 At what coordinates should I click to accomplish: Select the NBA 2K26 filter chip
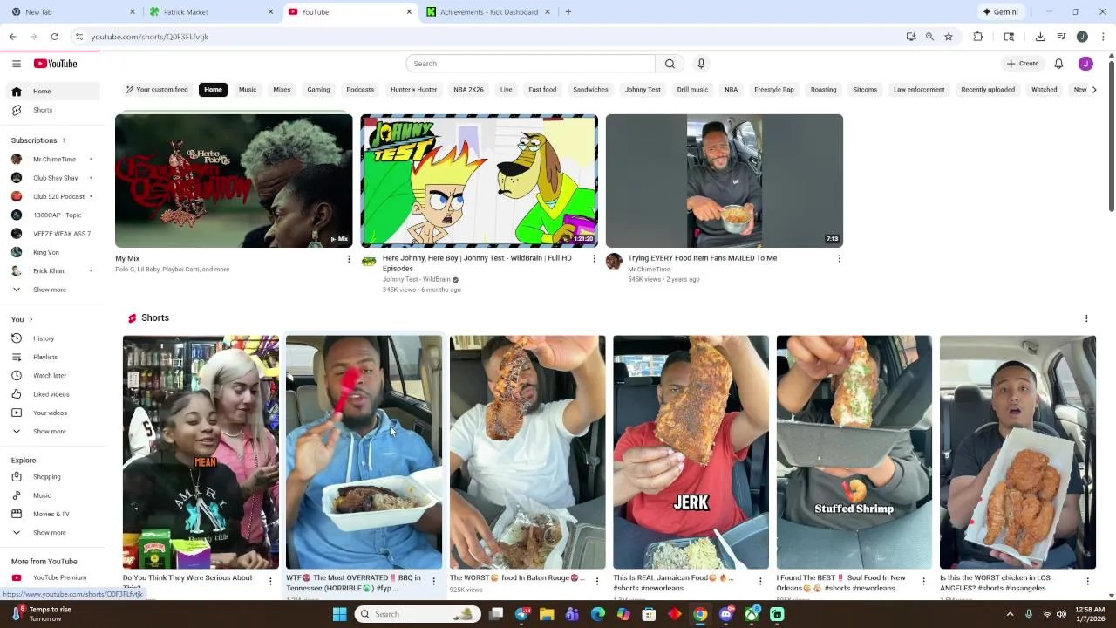pos(468,90)
